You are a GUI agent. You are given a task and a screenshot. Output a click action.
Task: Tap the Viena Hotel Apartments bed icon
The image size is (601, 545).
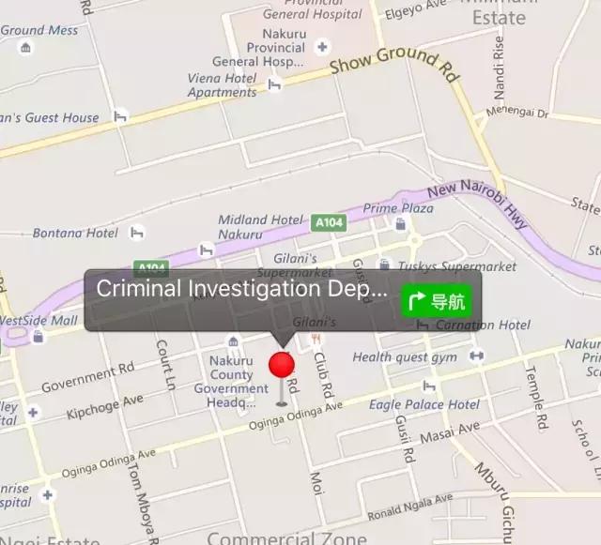274,84
